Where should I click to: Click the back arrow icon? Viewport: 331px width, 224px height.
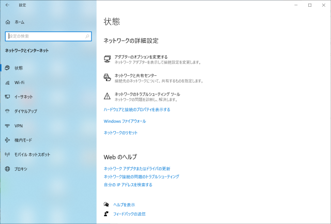click(8, 5)
